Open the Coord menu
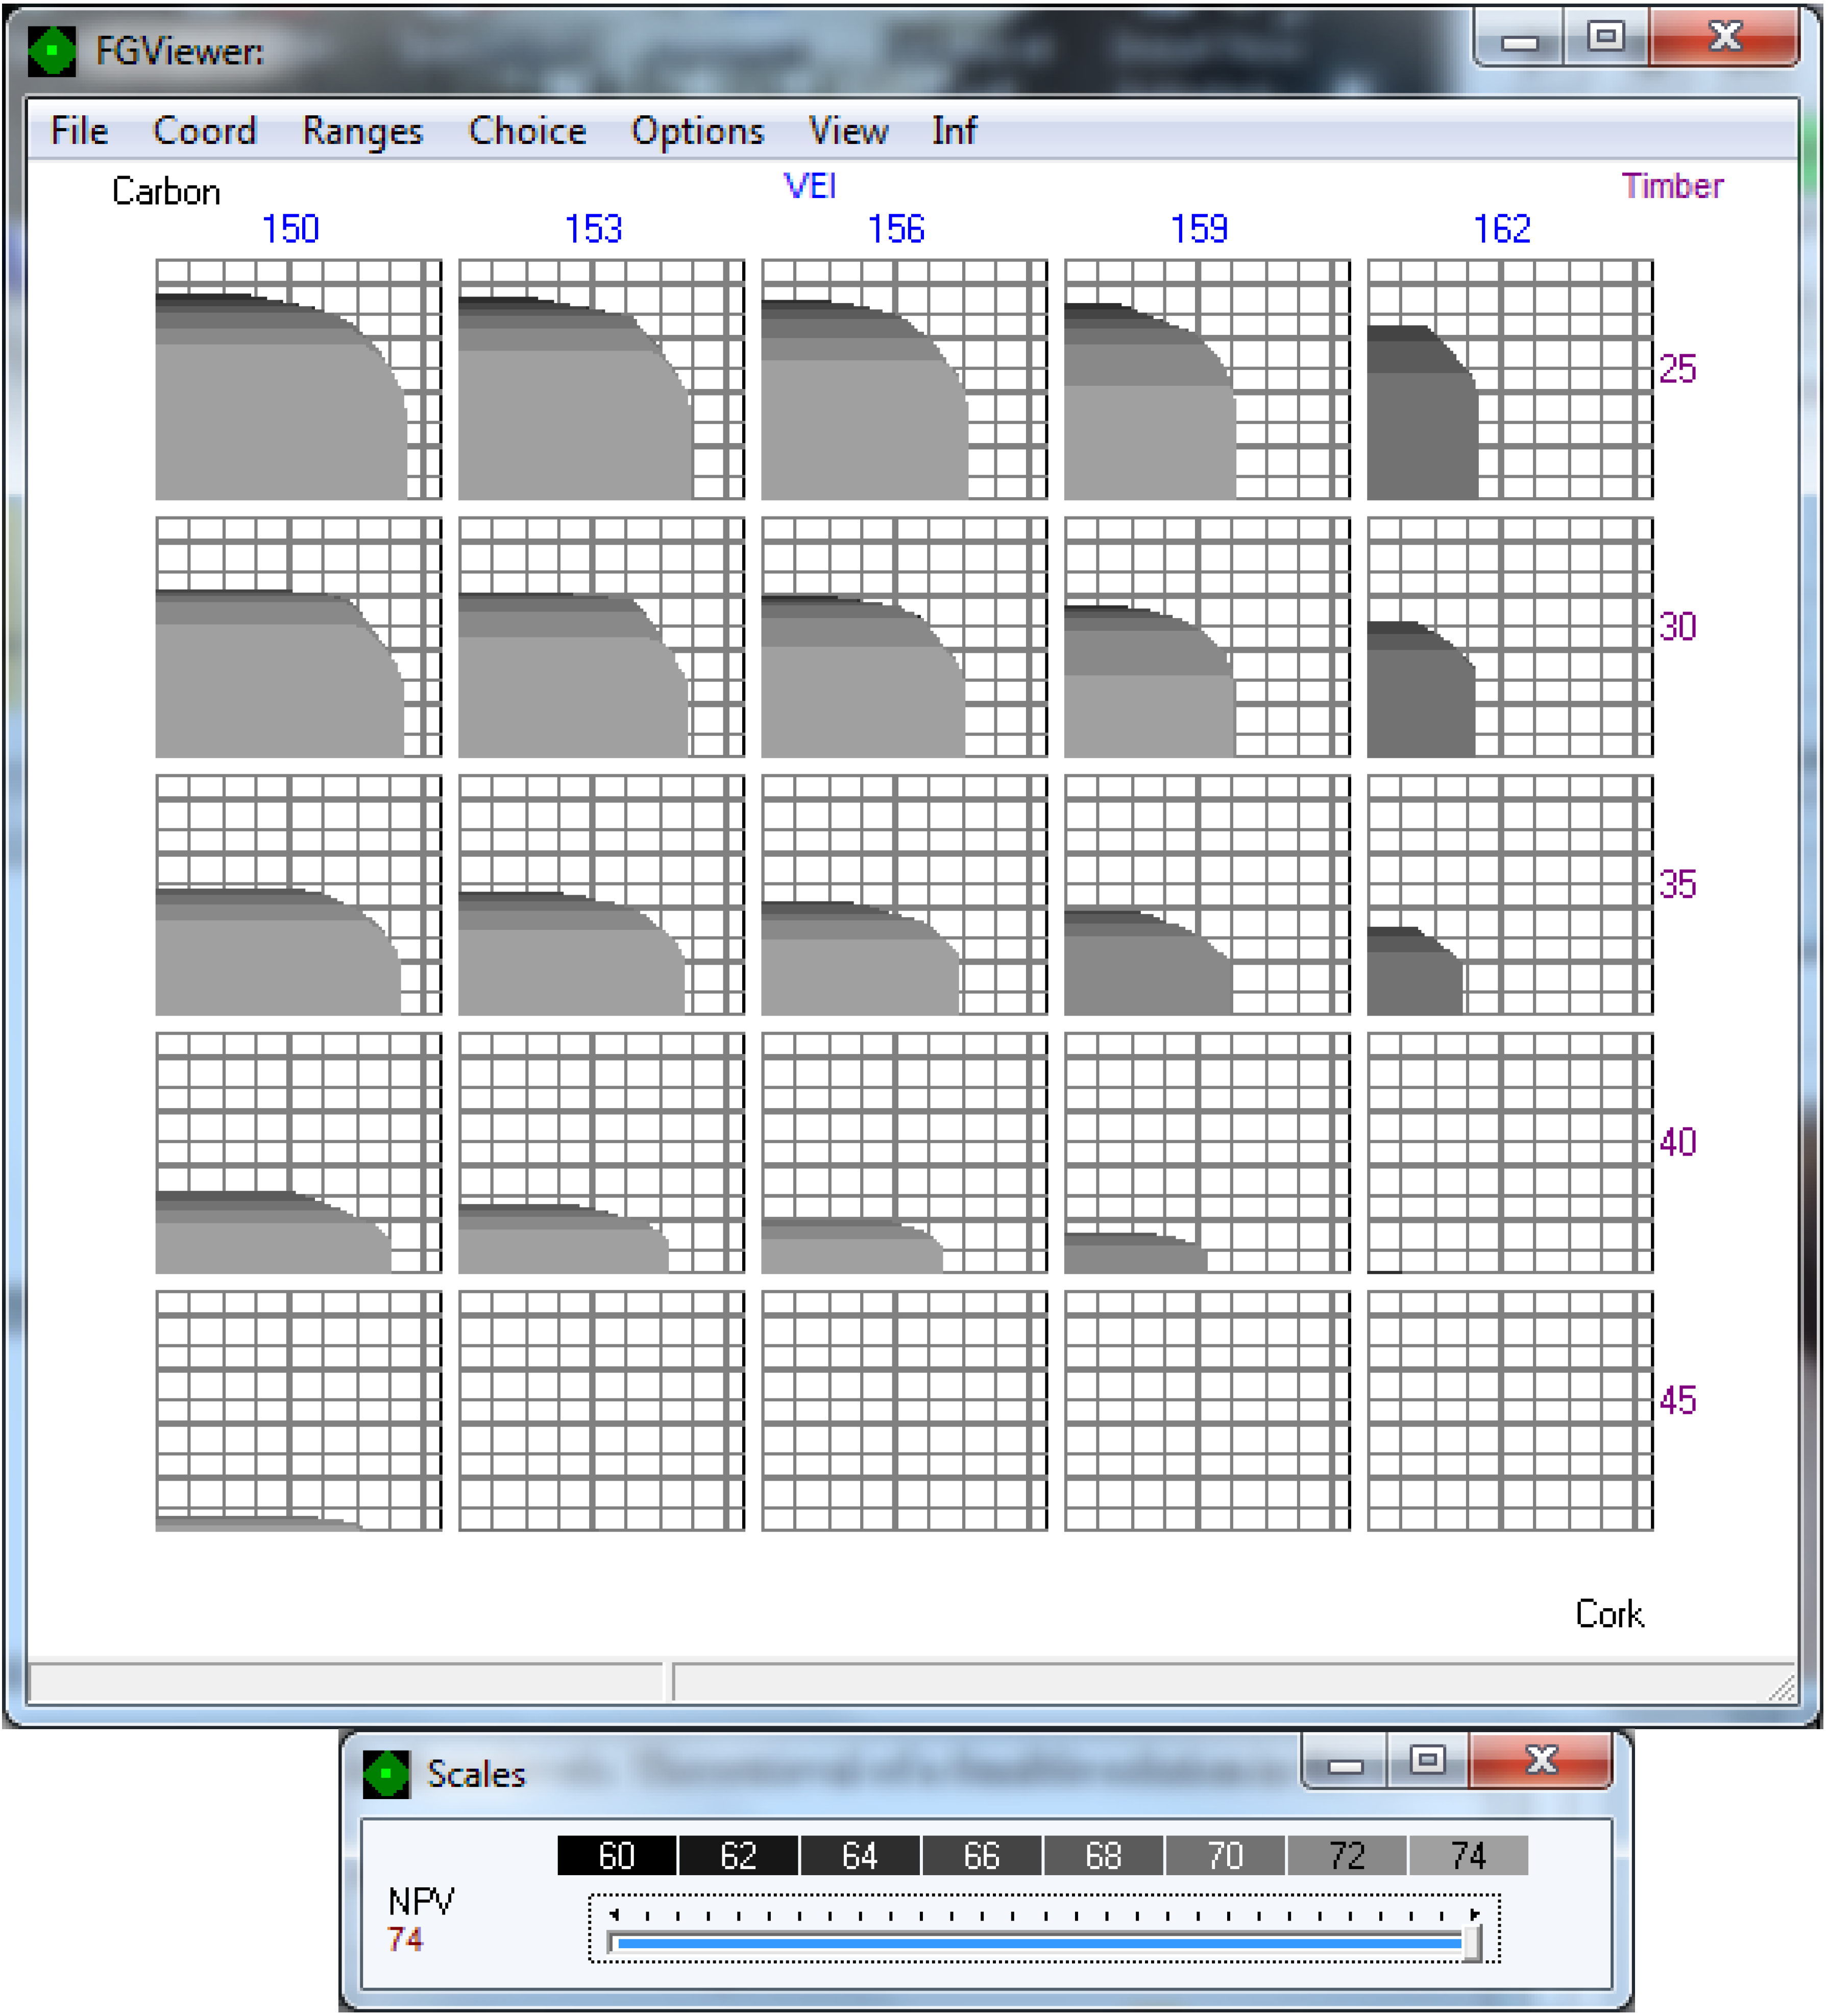Image resolution: width=1829 pixels, height=2016 pixels. tap(205, 131)
